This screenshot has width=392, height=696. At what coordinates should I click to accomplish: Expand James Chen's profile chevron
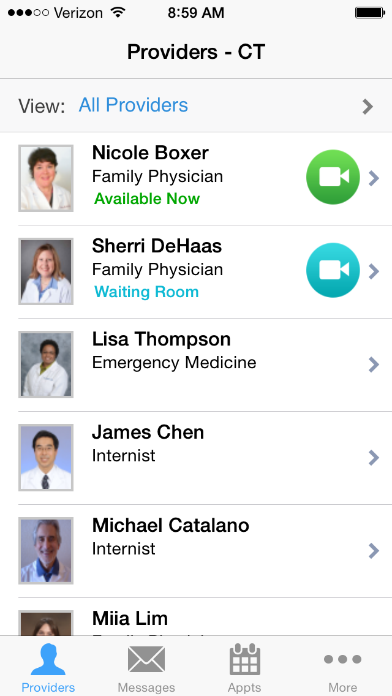tap(374, 458)
